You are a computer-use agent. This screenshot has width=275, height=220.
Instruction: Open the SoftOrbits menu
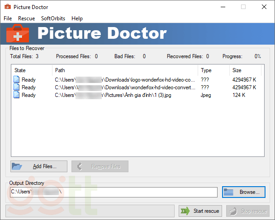53,18
